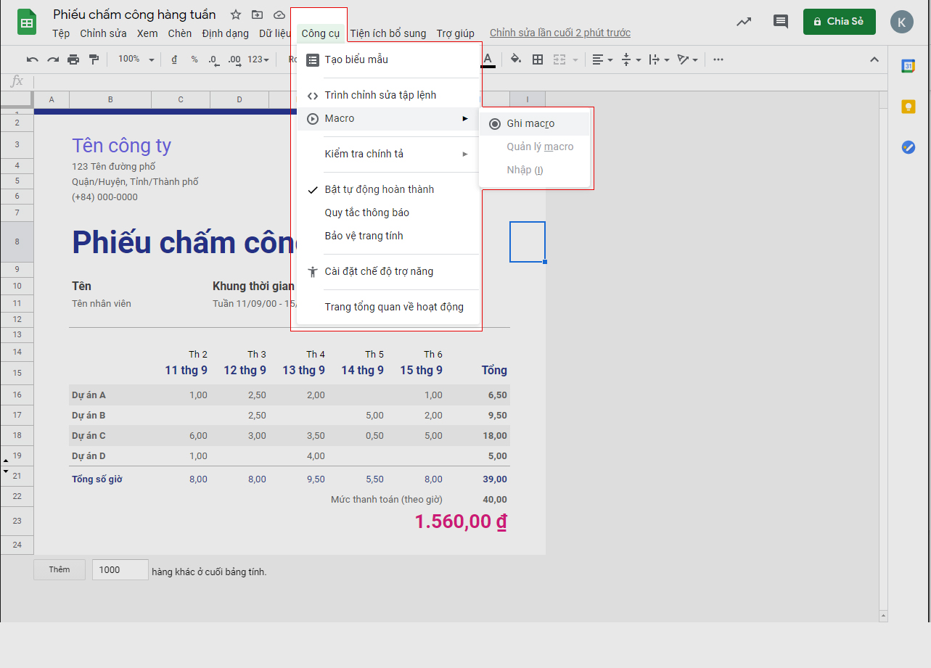The width and height of the screenshot is (931, 668).
Task: Click the Chia Sẻ button
Action: click(839, 22)
